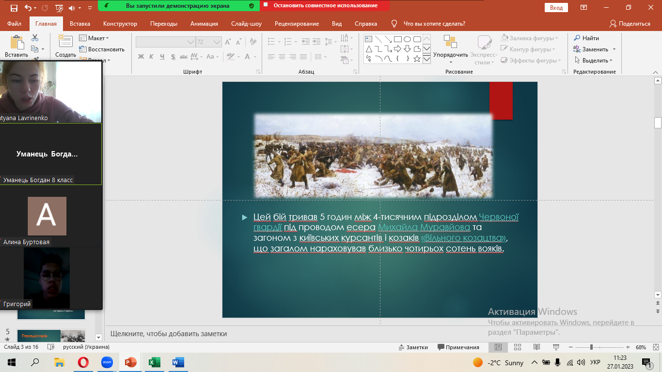Click the Find (Найти) magnifier
Image resolution: width=662 pixels, height=372 pixels.
[x=577, y=38]
